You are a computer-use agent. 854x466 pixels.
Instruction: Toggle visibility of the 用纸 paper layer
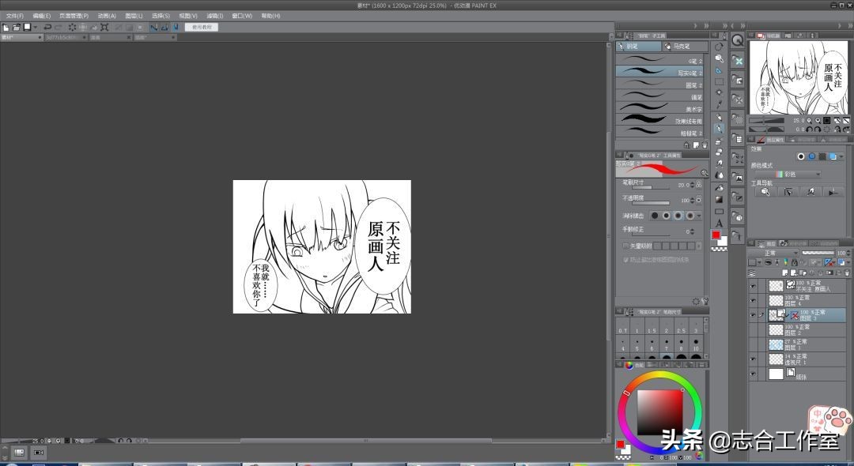coord(753,374)
